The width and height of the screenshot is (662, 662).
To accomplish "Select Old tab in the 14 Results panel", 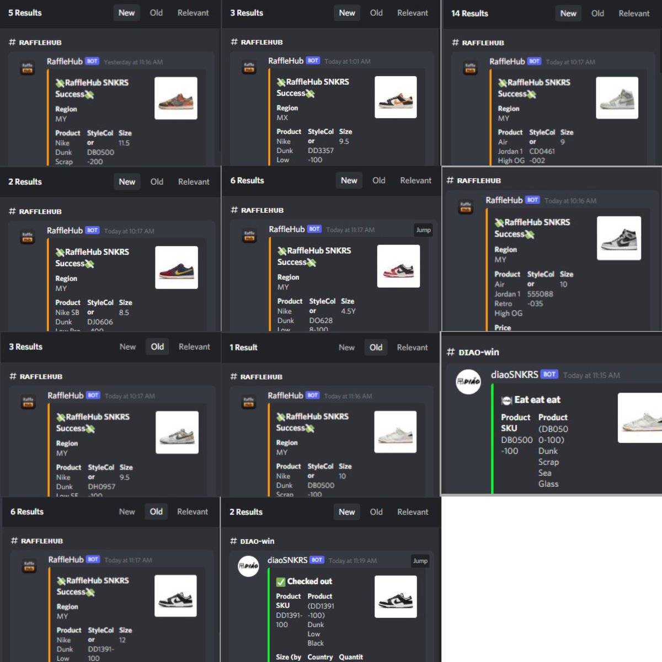I will click(x=597, y=13).
